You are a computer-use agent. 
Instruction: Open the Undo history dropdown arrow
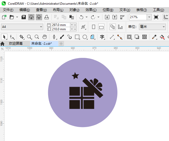coord(87,17)
